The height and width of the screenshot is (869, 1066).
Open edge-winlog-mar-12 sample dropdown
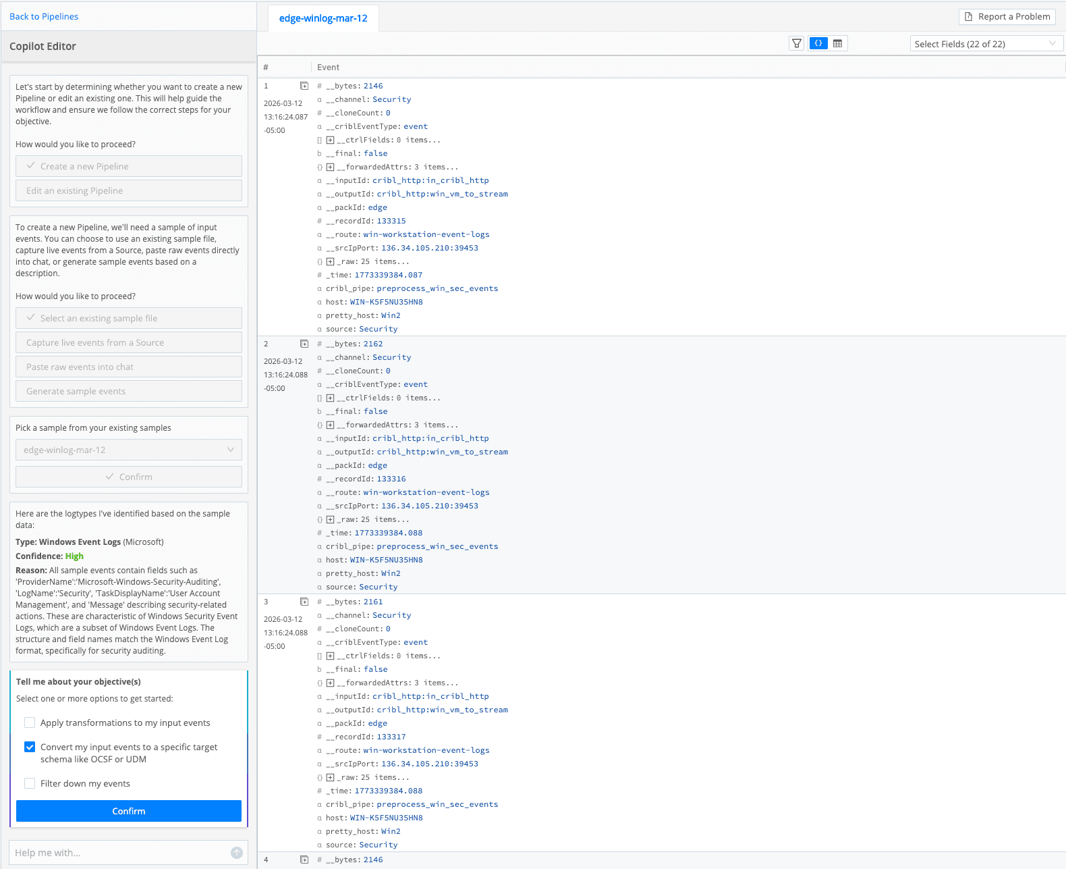[129, 450]
